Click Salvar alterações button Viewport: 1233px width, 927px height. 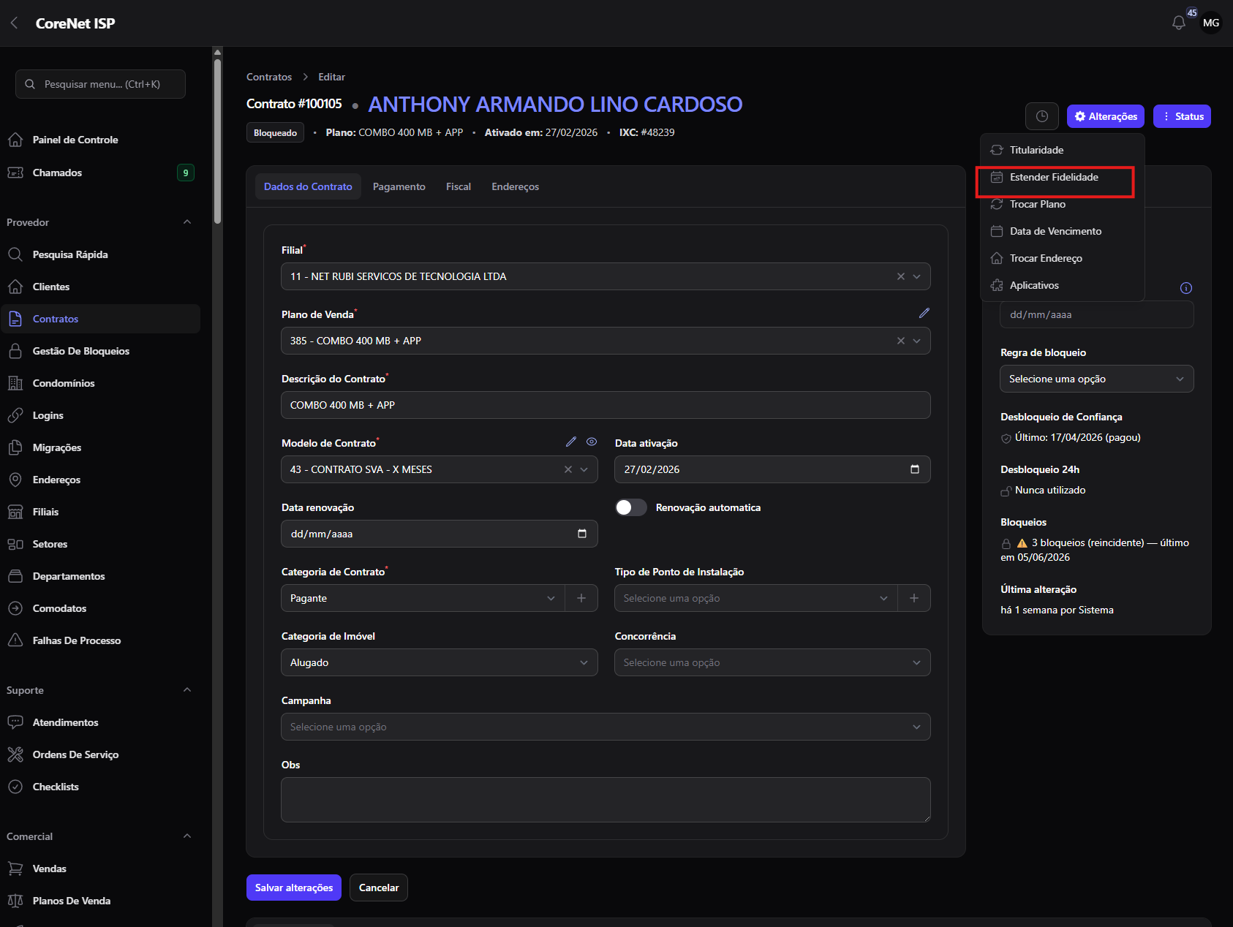point(294,888)
